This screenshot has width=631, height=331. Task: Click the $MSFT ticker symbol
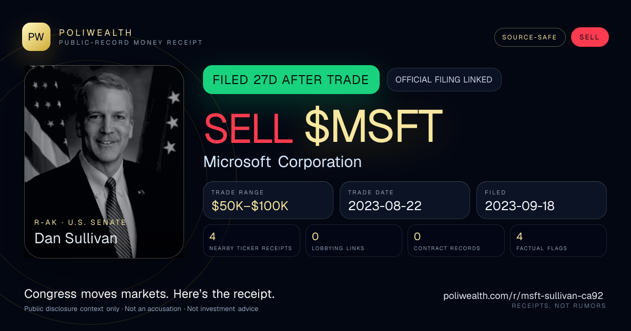click(x=373, y=126)
